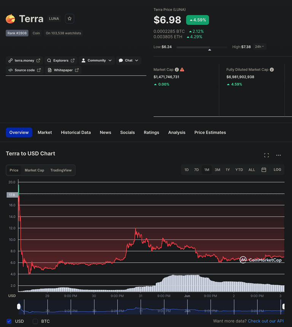
Task: Click the 17.8 price marker on axis
Action: click(x=12, y=195)
